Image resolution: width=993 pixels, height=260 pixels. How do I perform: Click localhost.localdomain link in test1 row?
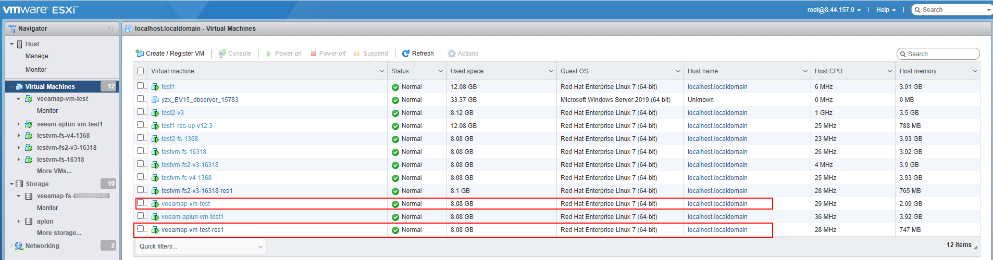(x=717, y=87)
